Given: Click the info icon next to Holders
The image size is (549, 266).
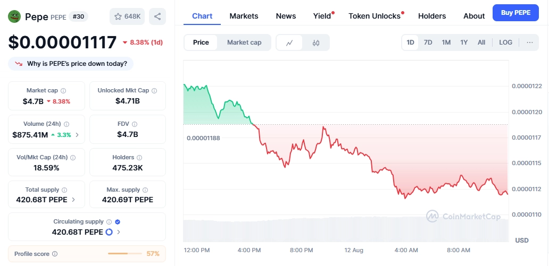Looking at the screenshot, I should pyautogui.click(x=139, y=158).
